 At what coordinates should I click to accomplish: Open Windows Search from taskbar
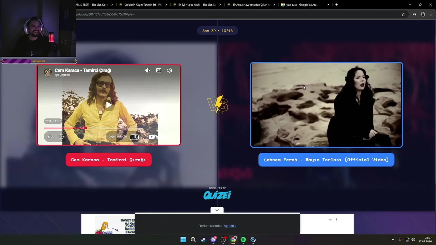[193, 240]
